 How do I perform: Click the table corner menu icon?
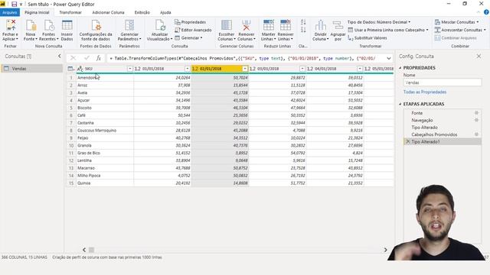click(71, 69)
